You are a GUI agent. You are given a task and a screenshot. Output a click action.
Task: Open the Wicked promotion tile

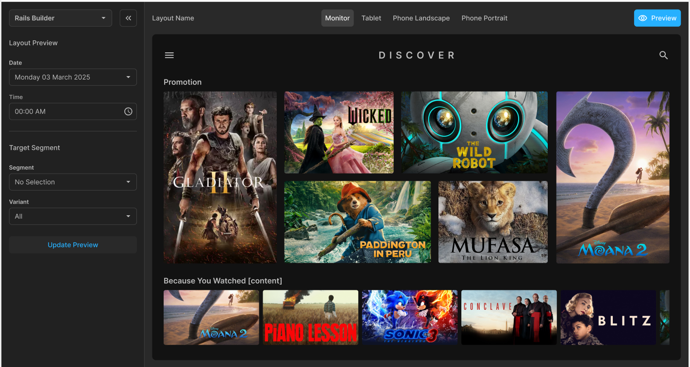(339, 132)
